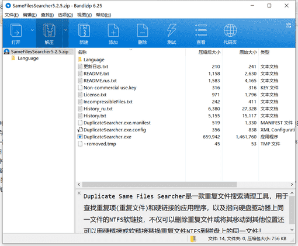Image resolution: width=298 pixels, height=246 pixels.
Task: Select DuplicateSearcher.exe application
Action: [x=108, y=137]
